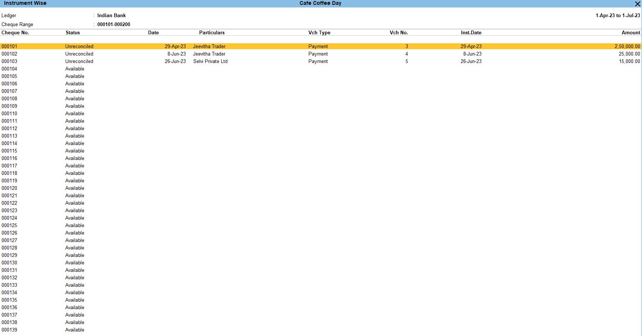Screen dimensions: 642x336
Task: Select cheque number 000112
Action: click(x=9, y=128)
